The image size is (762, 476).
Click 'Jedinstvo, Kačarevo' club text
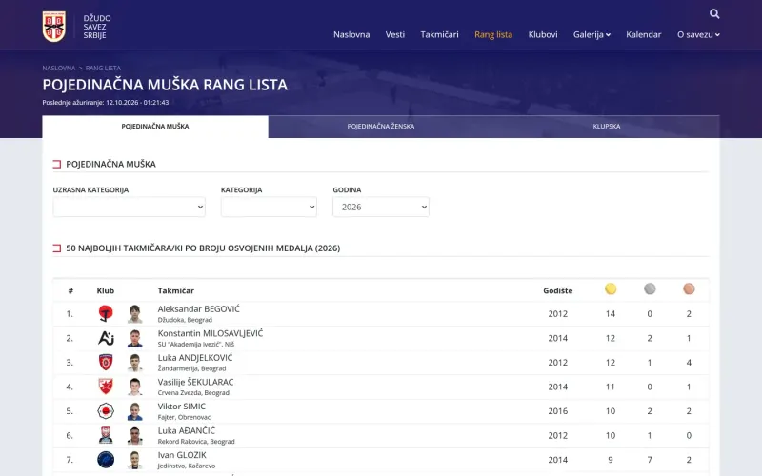[186, 466]
